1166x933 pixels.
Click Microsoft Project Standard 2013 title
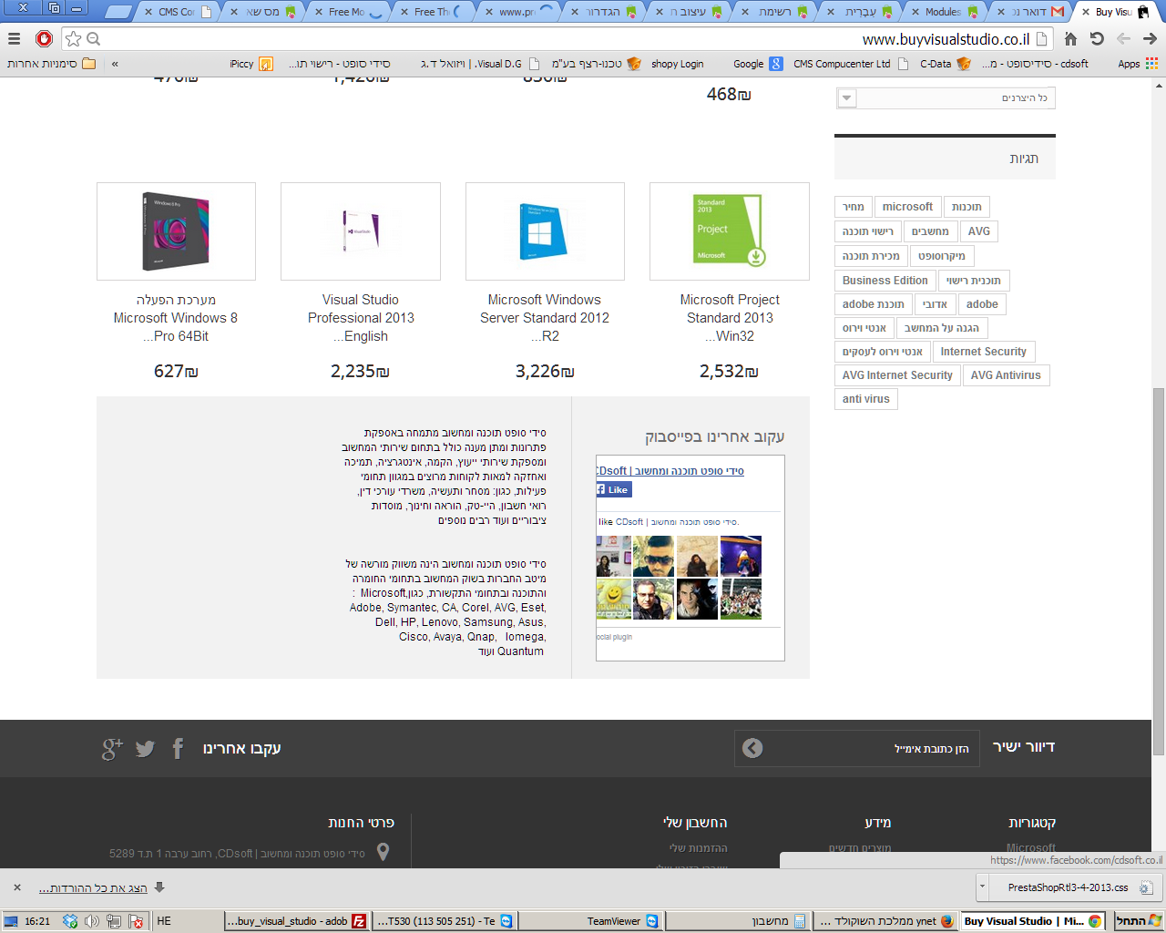(730, 318)
